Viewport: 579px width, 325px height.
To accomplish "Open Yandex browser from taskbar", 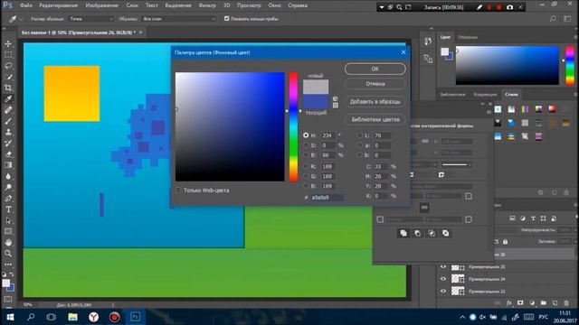I will coord(93,317).
